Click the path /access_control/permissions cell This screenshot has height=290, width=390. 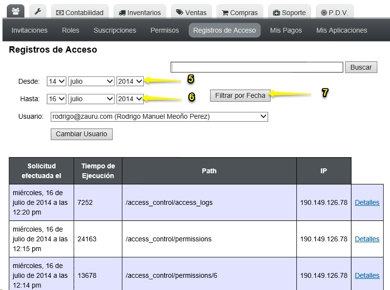point(209,239)
